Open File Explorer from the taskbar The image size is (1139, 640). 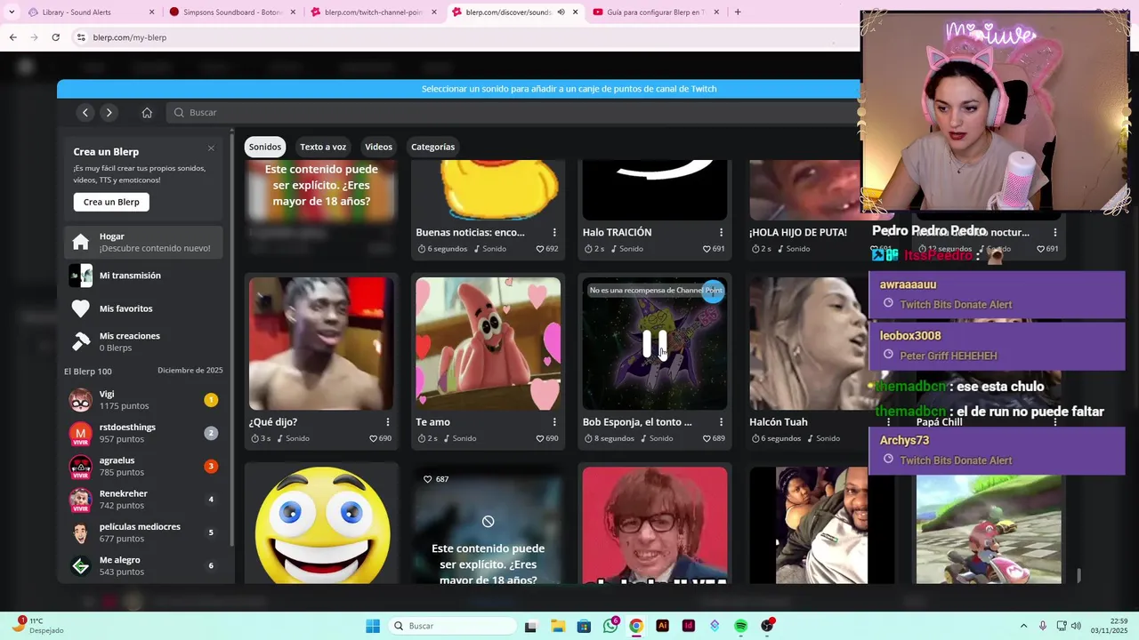pos(557,626)
